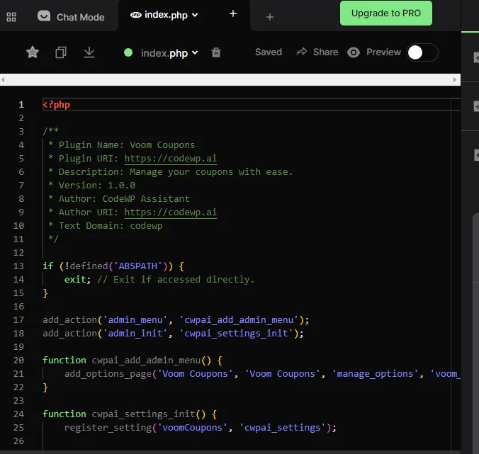The width and height of the screenshot is (479, 454).
Task: Click 'Version: 1.0.0' text
Action: (x=97, y=185)
